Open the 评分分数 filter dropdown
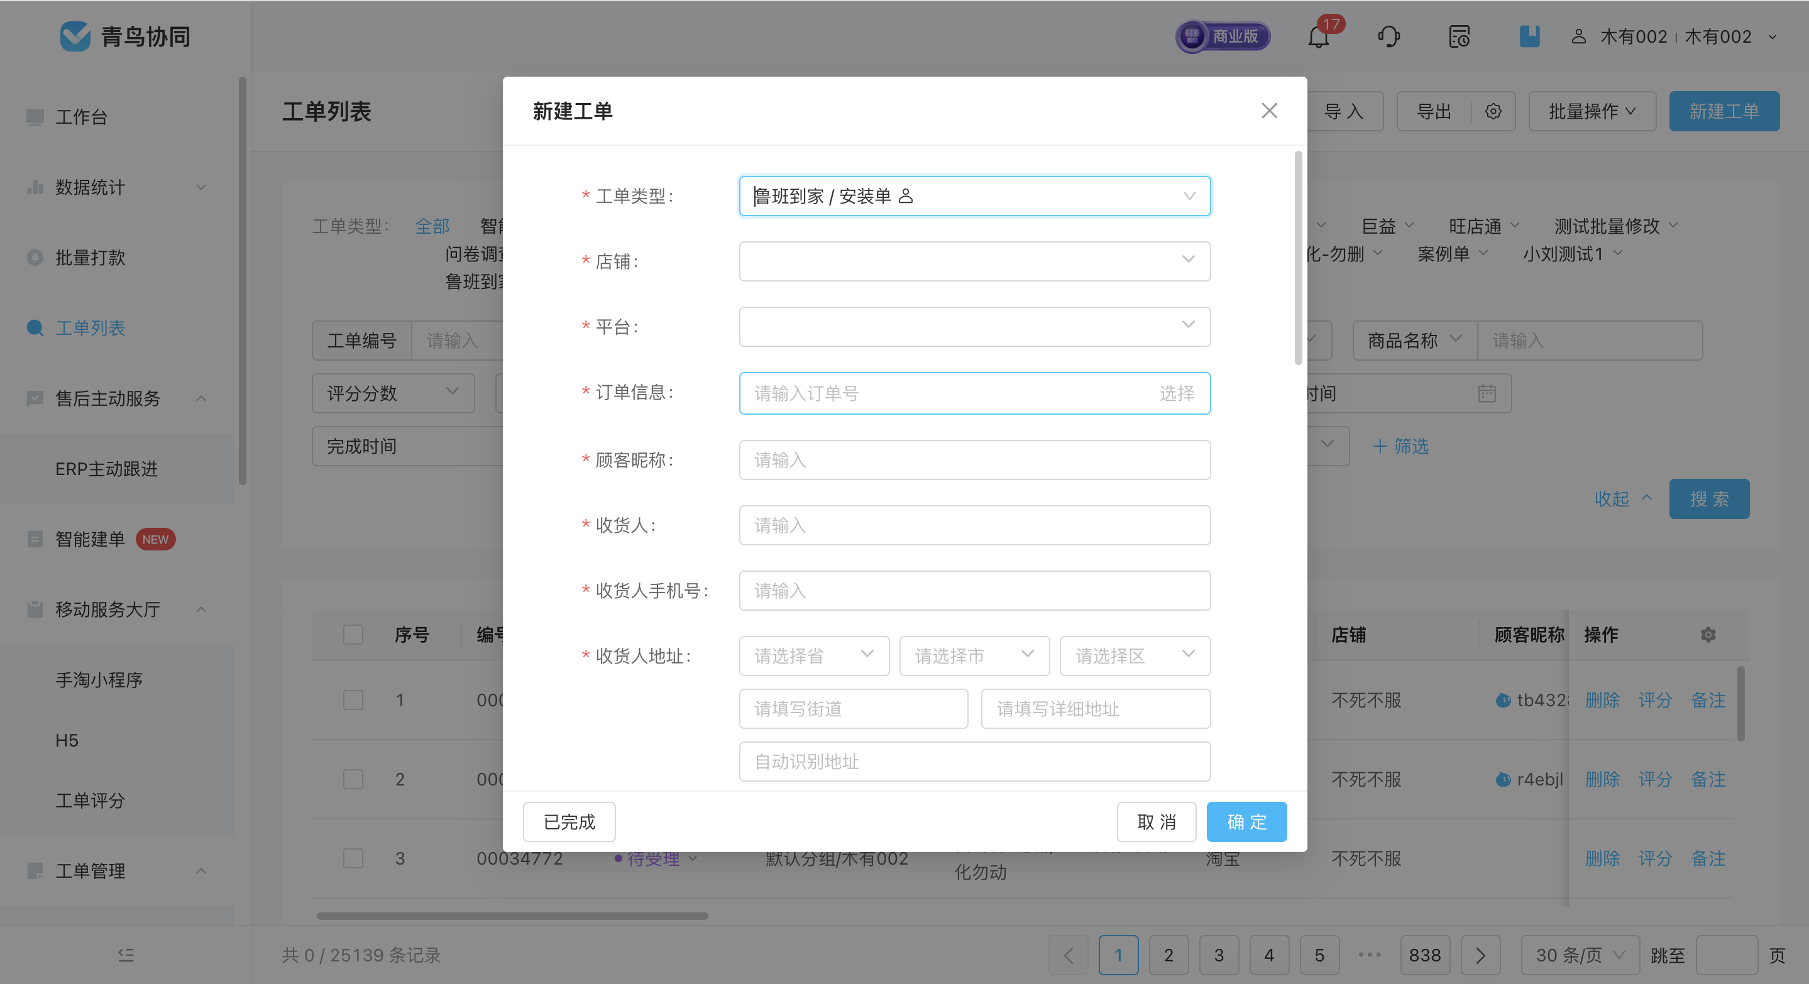Viewport: 1809px width, 984px height. 393,393
